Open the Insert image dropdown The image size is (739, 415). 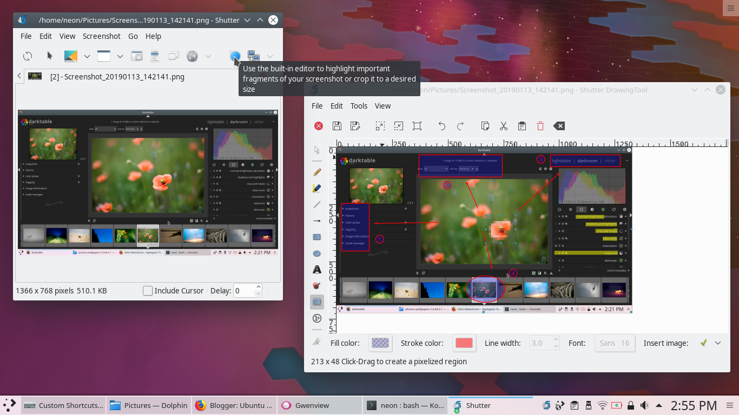[717, 343]
